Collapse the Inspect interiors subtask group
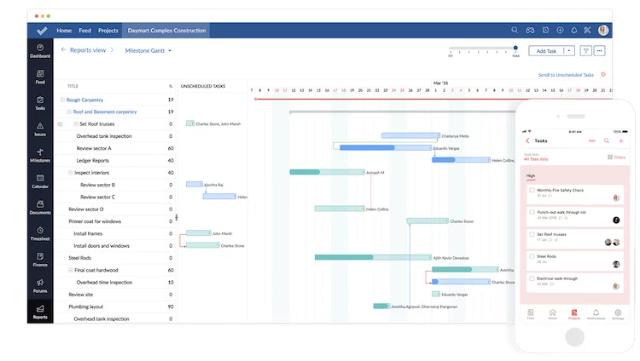Screen dimensions: 640x361 (70, 173)
